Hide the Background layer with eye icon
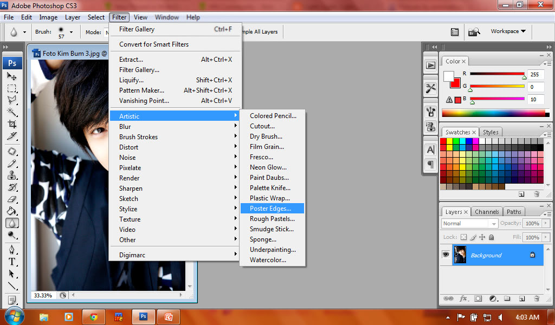 (446, 255)
